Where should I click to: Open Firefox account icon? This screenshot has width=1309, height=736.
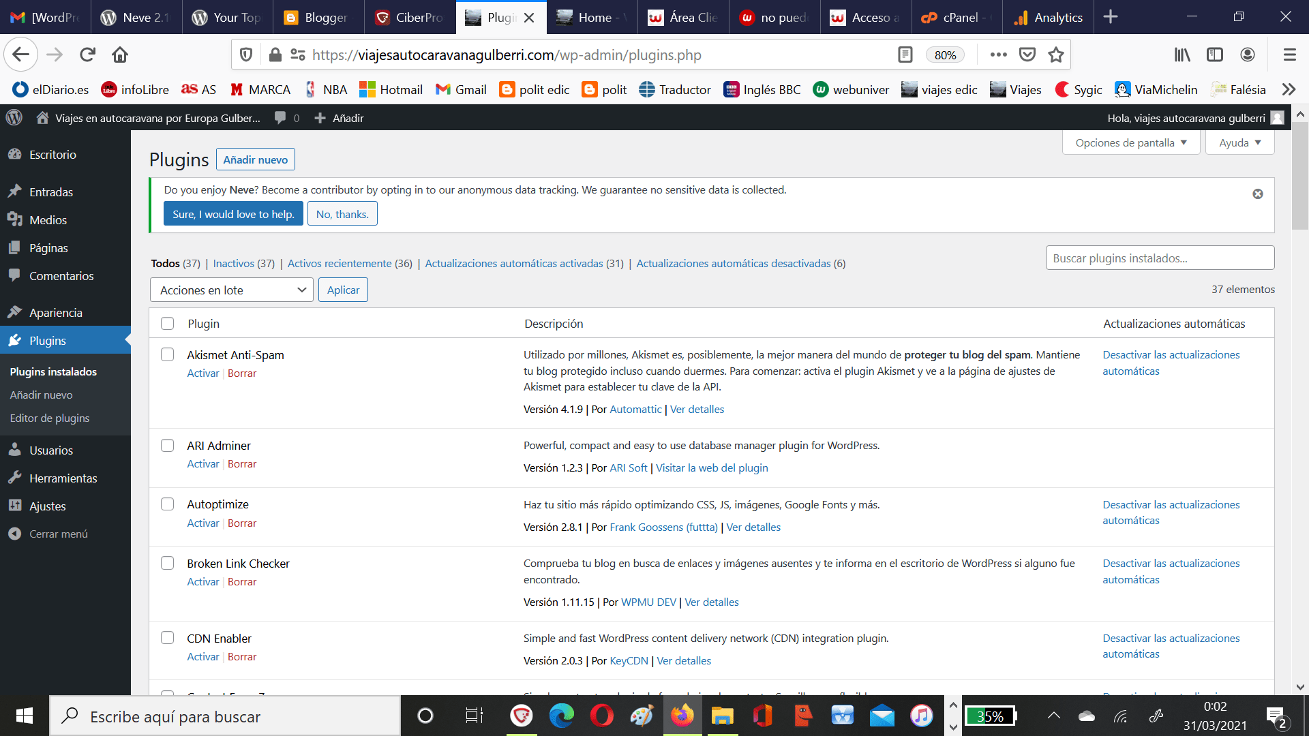coord(1248,55)
